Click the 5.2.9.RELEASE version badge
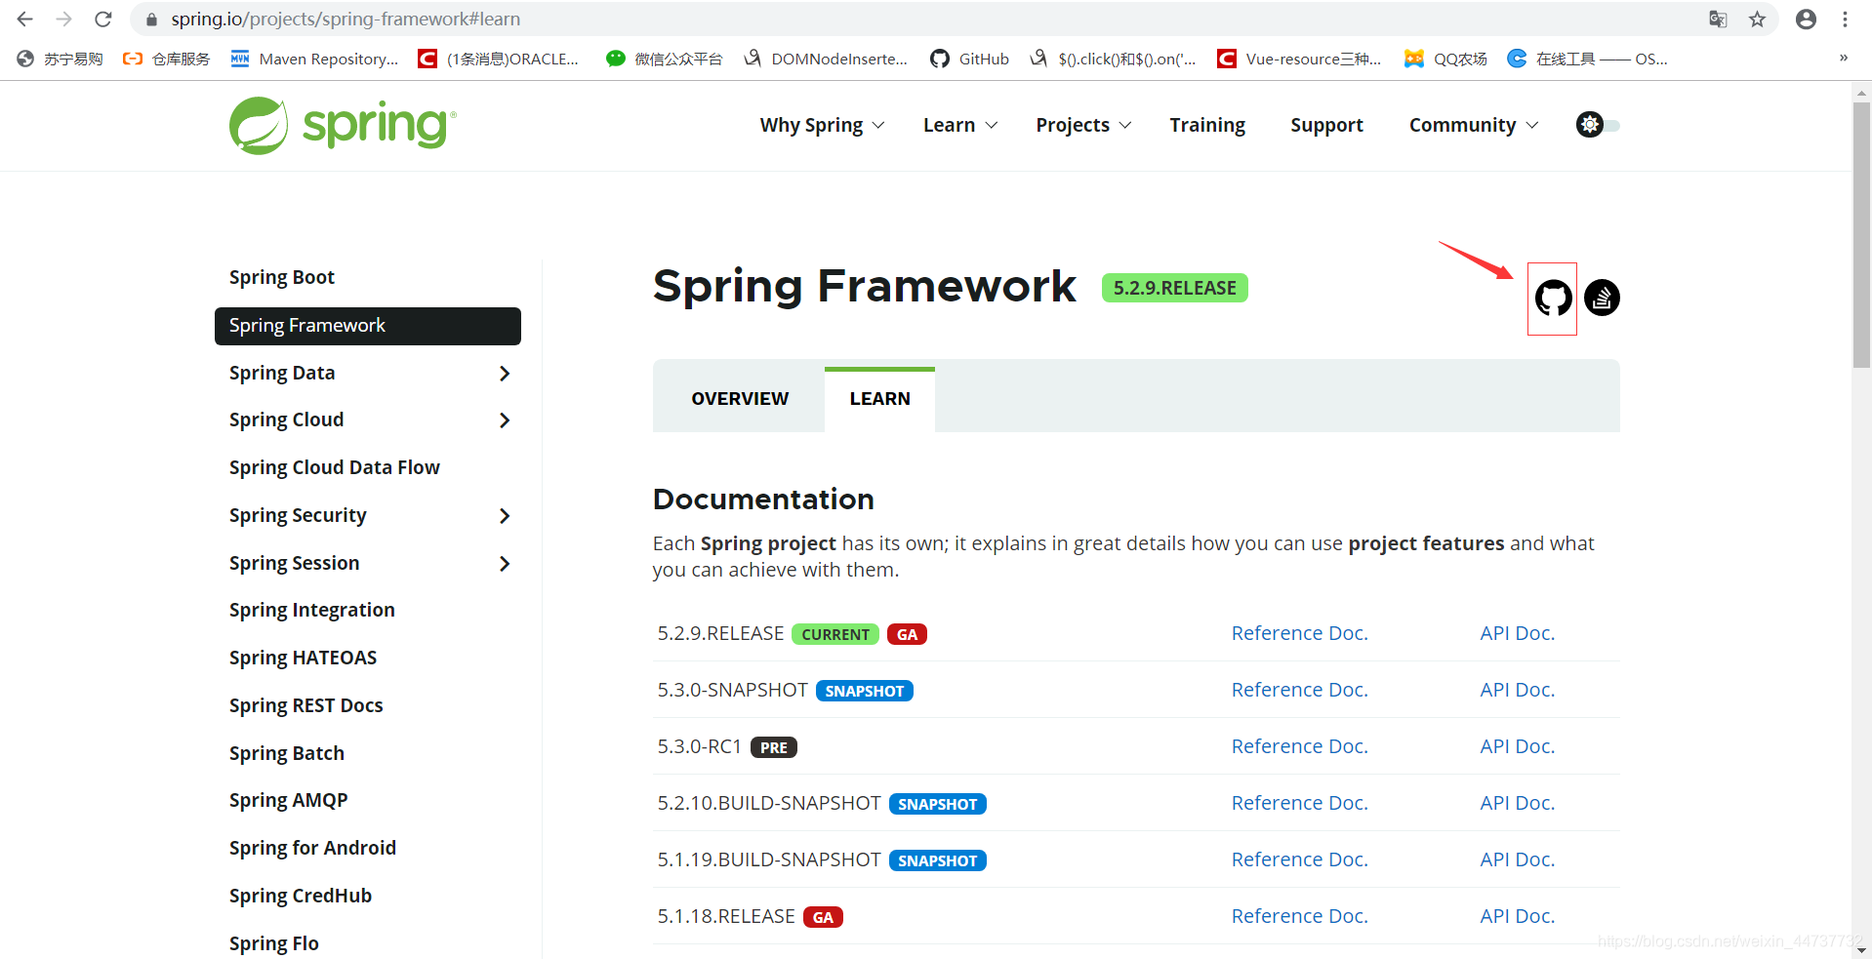This screenshot has height=959, width=1872. pos(1174,288)
